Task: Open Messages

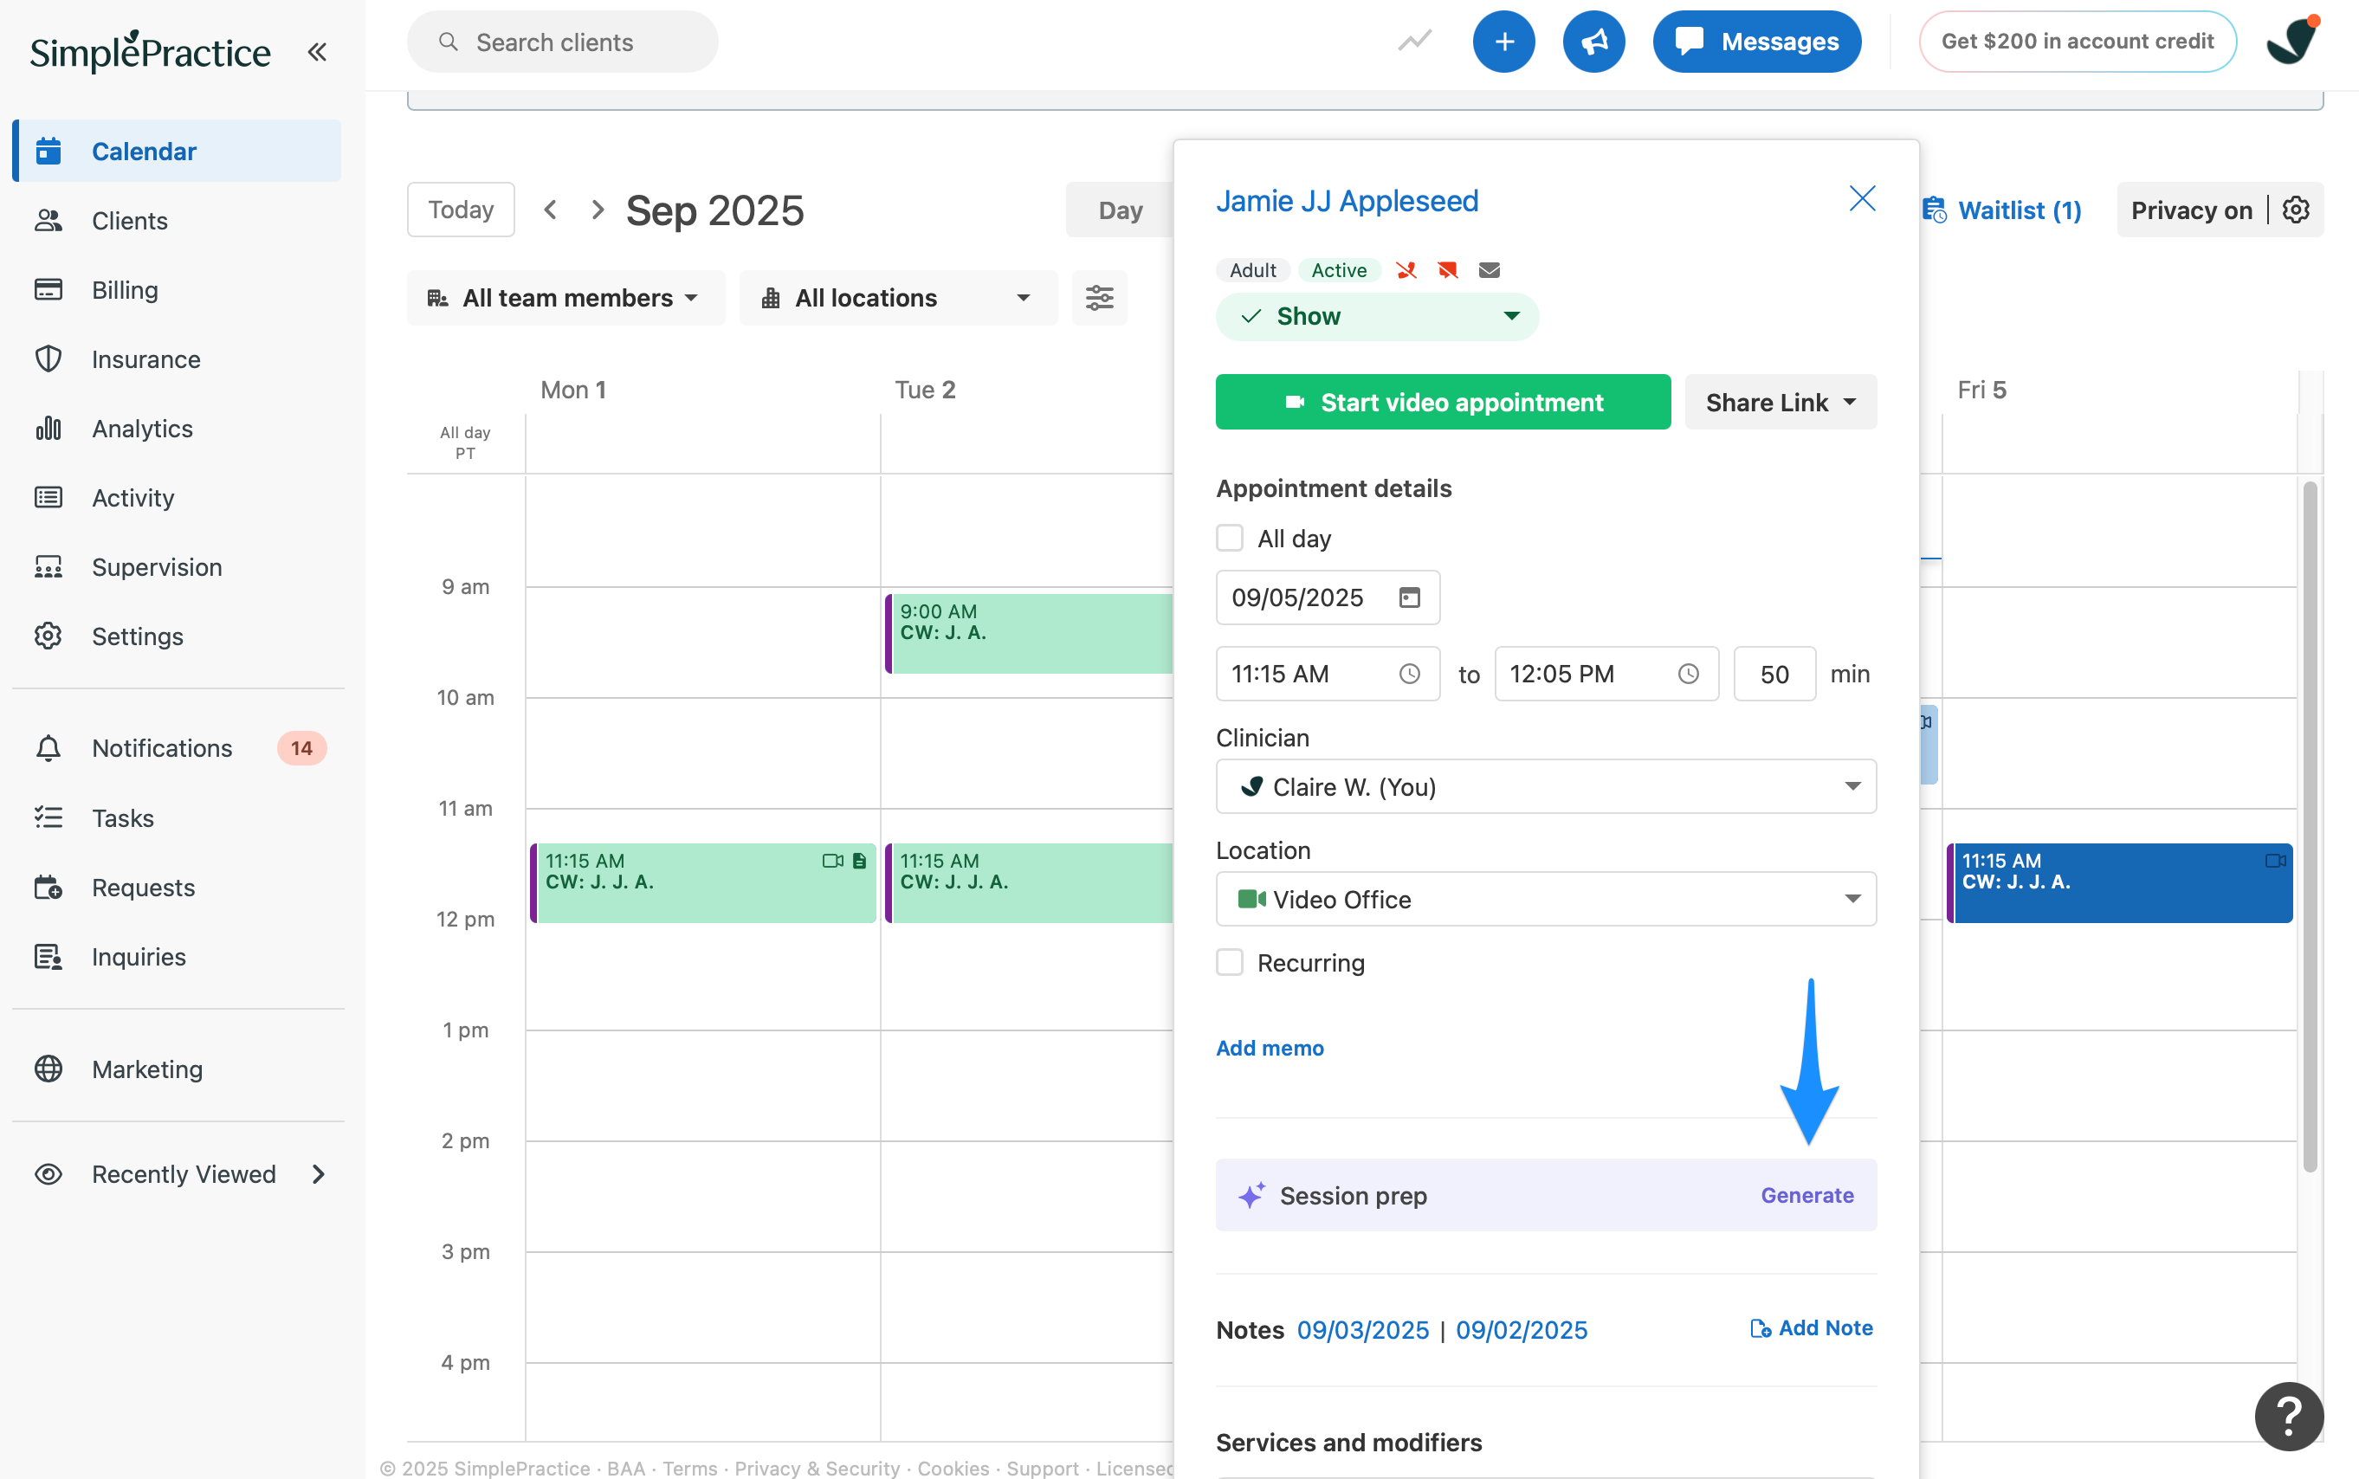Action: click(1756, 41)
